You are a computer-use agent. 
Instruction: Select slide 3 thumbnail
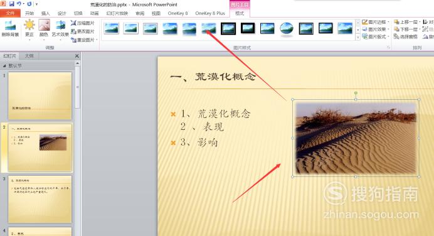40,199
